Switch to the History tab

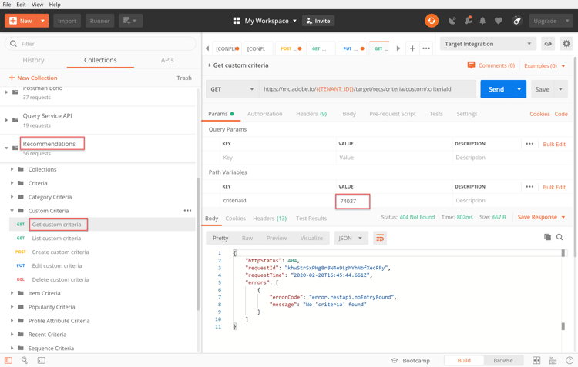tap(34, 60)
